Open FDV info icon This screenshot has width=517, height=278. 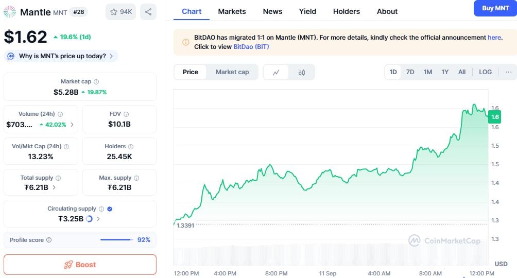tap(126, 114)
